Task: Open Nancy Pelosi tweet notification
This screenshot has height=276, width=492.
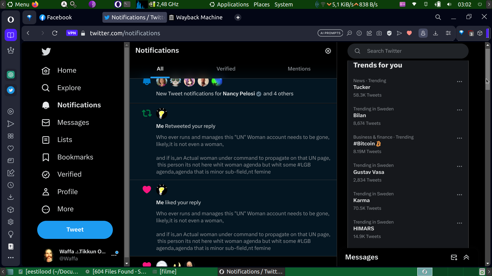Action: tap(233, 90)
